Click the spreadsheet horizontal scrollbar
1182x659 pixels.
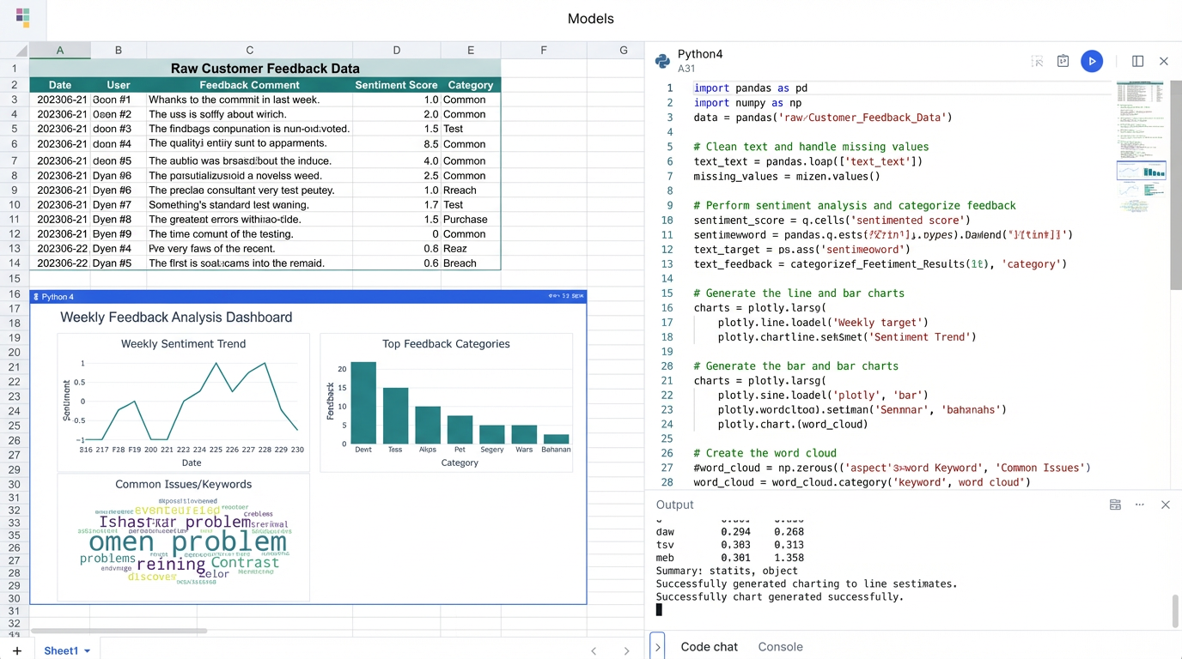[119, 631]
